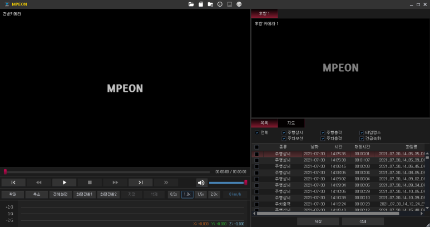Start playback with the play button
This screenshot has height=227, width=430.
pyautogui.click(x=64, y=182)
